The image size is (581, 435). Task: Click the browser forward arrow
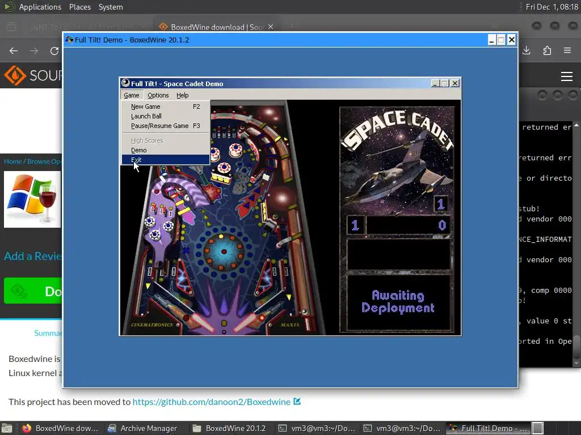(34, 50)
